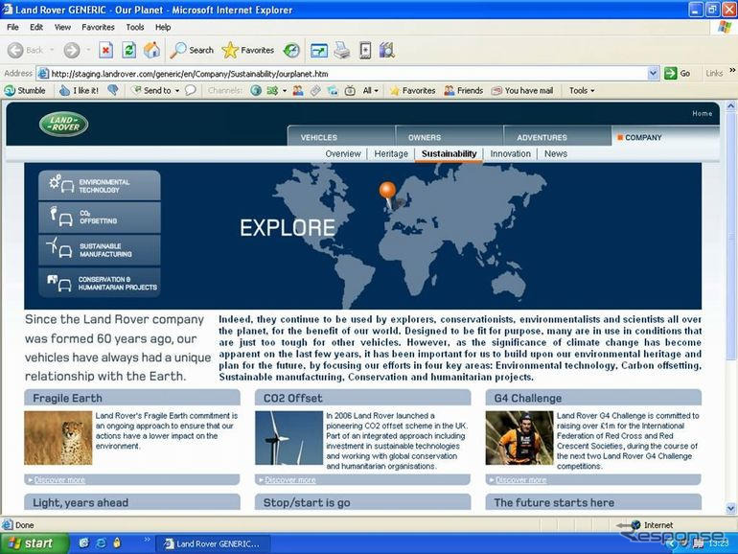The image size is (738, 554).
Task: Open the 'Send to' dropdown
Action: pos(155,90)
